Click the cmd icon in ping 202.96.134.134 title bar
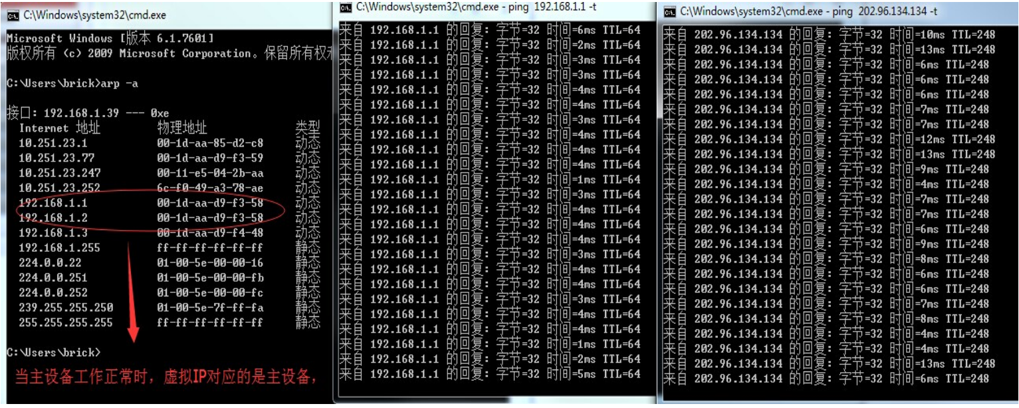1019x408 pixels. (670, 11)
